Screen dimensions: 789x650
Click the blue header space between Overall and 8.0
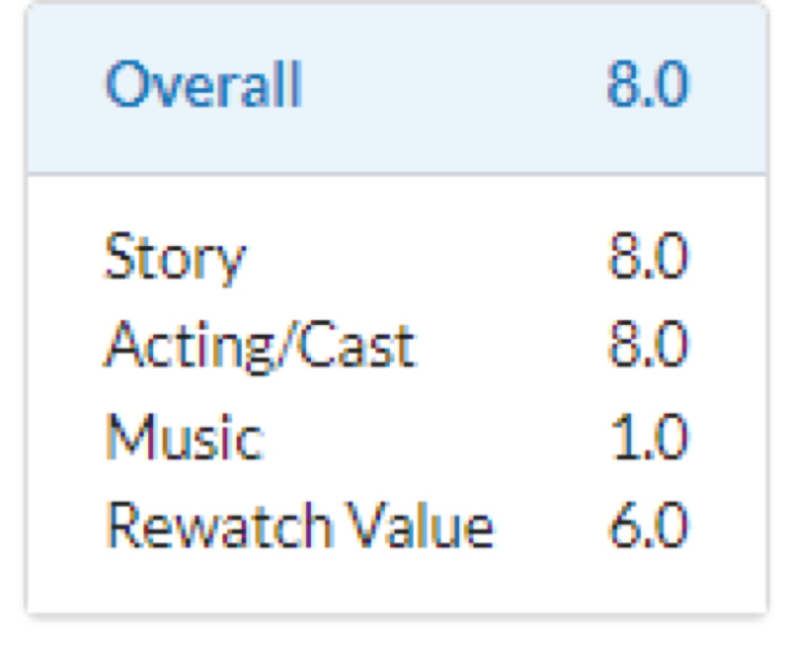tap(454, 86)
